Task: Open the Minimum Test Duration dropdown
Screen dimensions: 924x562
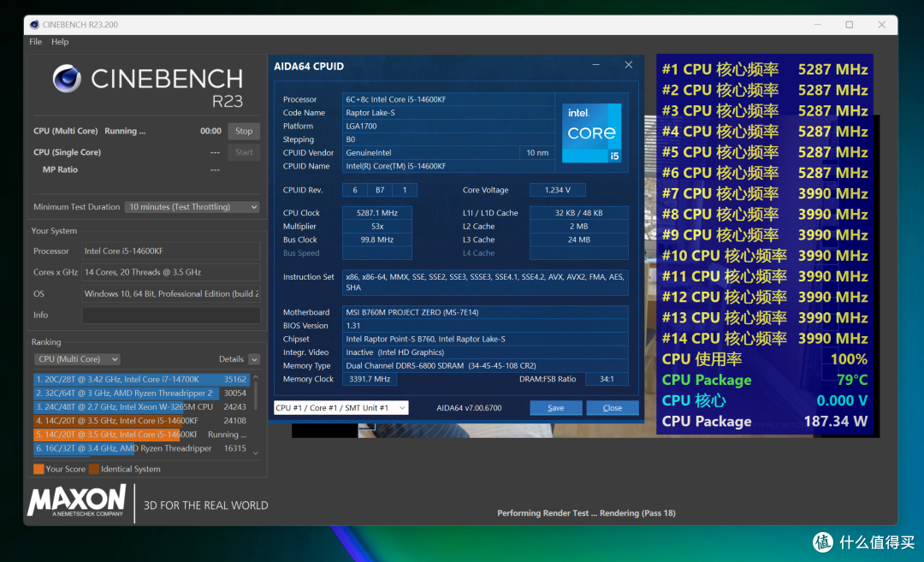Action: tap(192, 207)
